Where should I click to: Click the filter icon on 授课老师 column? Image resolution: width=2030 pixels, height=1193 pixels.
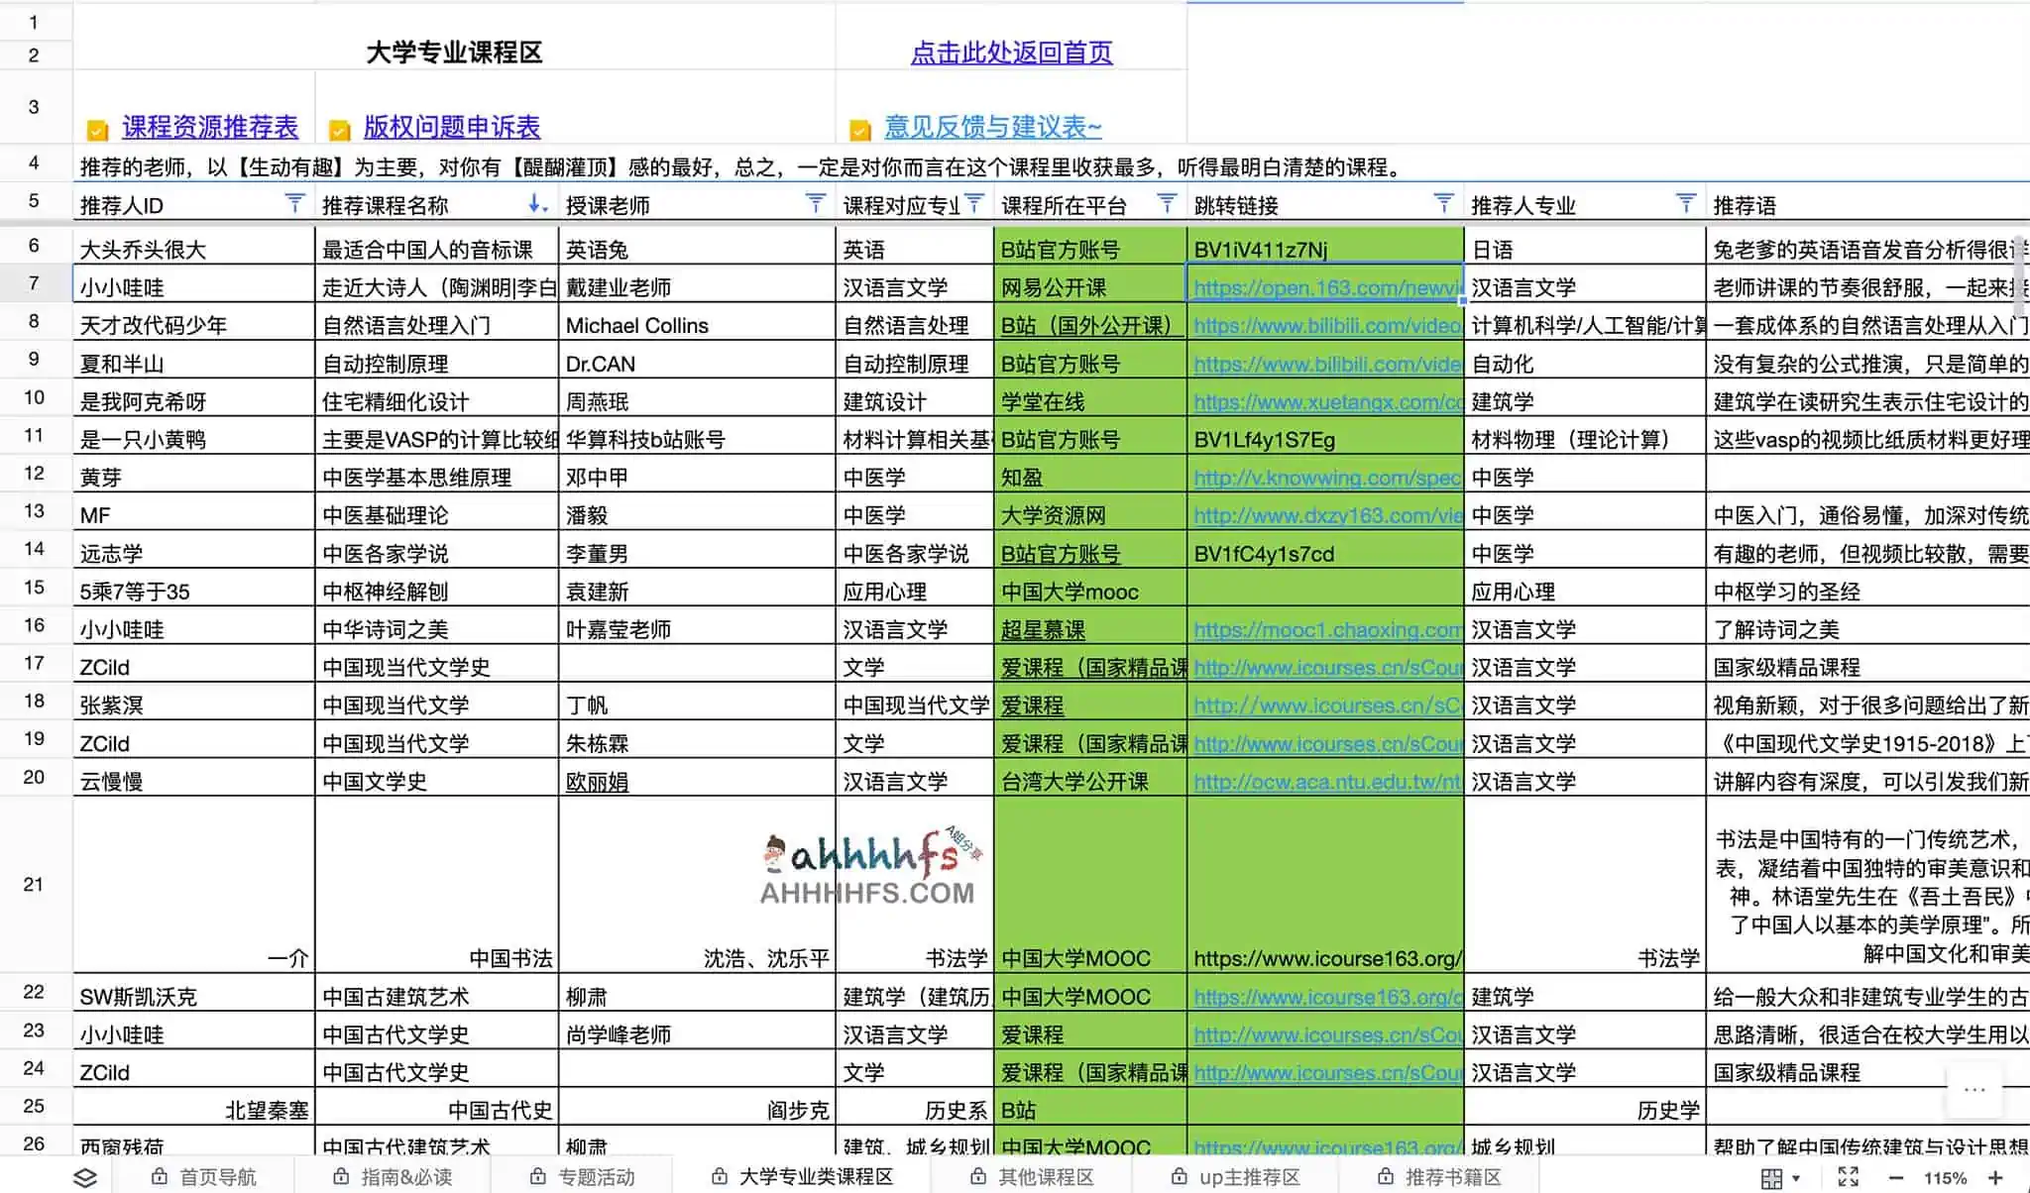tap(815, 202)
